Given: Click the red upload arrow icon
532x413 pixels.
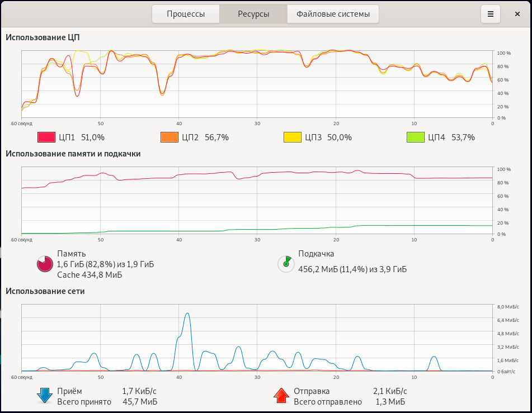Looking at the screenshot, I should [x=281, y=396].
